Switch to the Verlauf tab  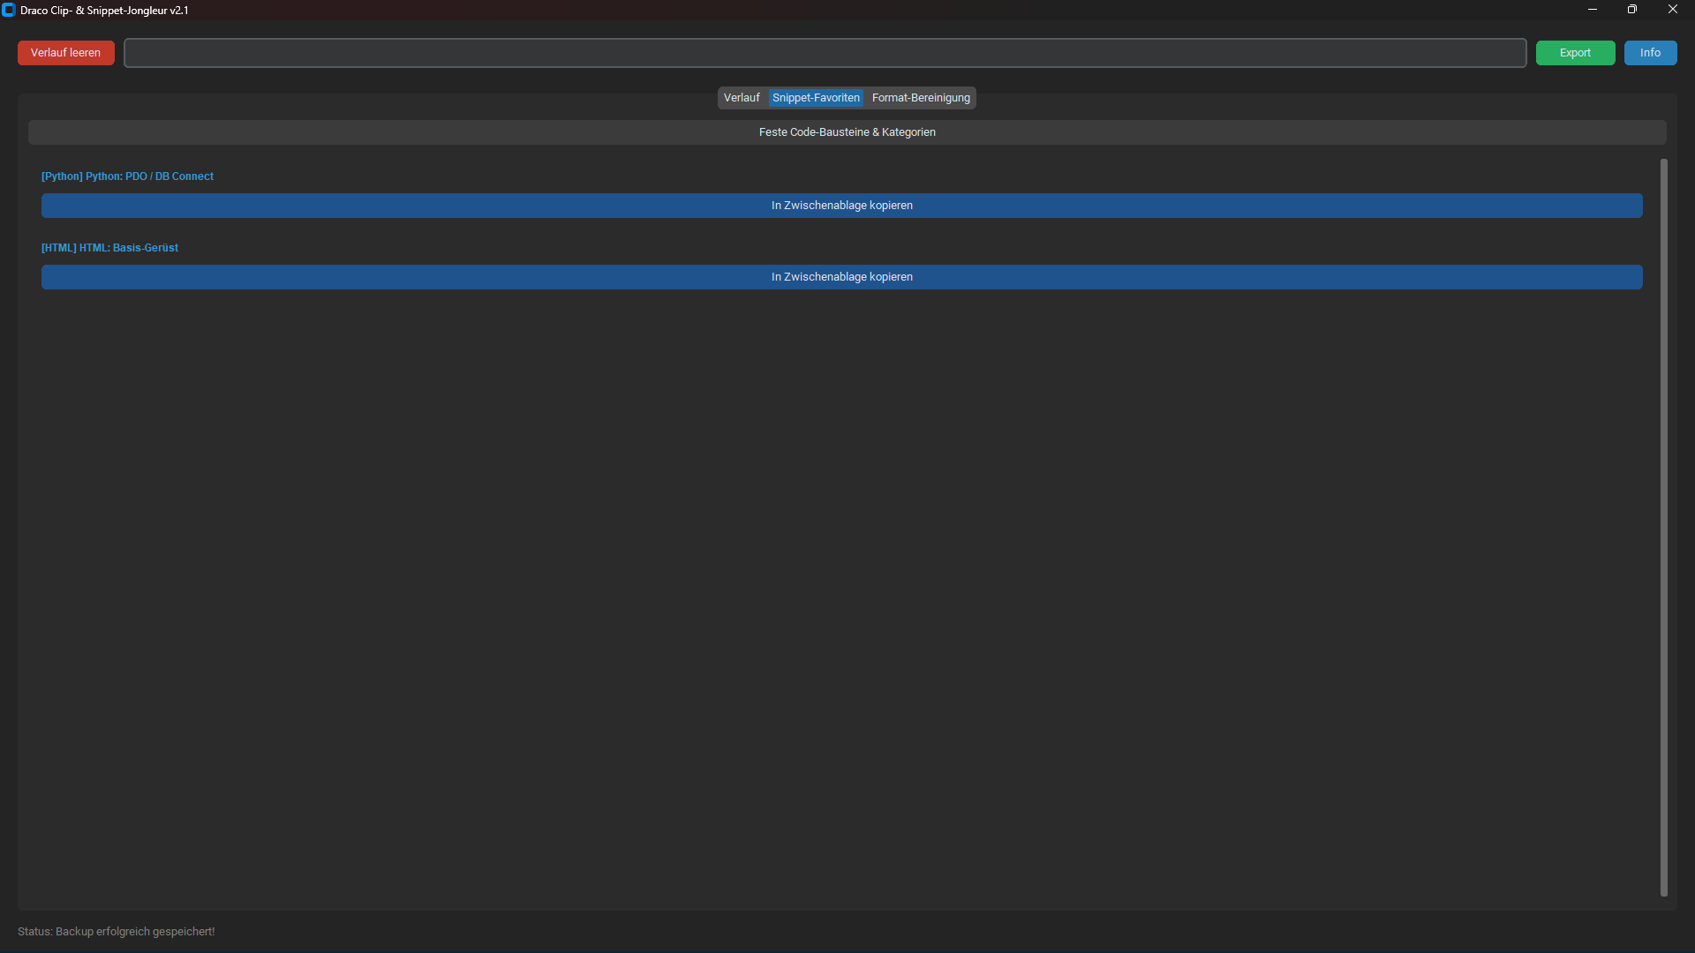(x=742, y=98)
